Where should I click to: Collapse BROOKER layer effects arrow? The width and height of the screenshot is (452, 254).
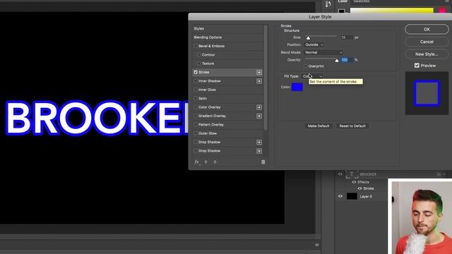click(444, 174)
